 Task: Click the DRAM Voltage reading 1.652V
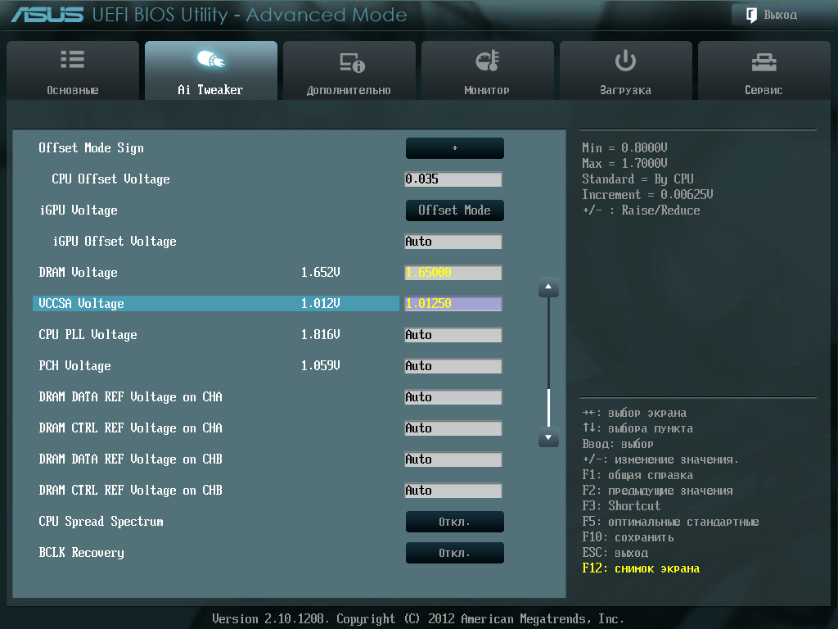click(x=320, y=272)
